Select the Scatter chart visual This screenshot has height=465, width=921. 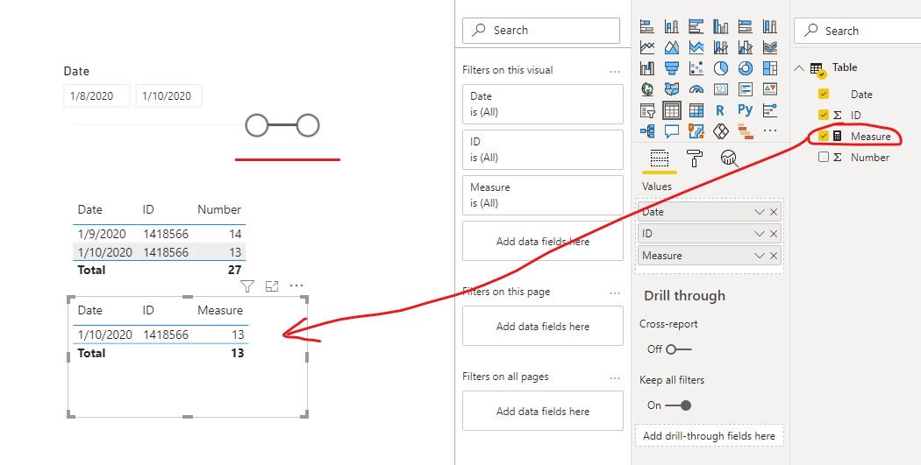tap(696, 68)
